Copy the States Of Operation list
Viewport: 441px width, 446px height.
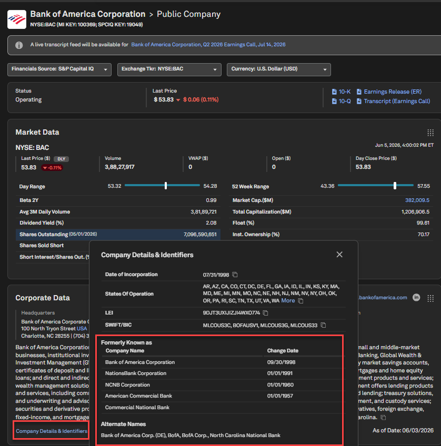click(300, 301)
